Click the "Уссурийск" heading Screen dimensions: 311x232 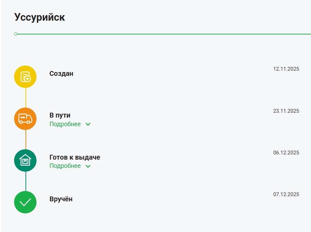click(40, 17)
